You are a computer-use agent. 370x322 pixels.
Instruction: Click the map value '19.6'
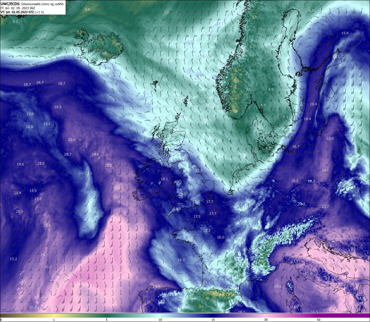tap(20, 164)
